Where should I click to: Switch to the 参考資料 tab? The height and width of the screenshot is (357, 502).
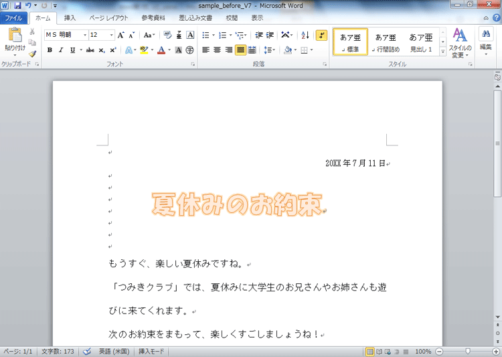(x=153, y=18)
